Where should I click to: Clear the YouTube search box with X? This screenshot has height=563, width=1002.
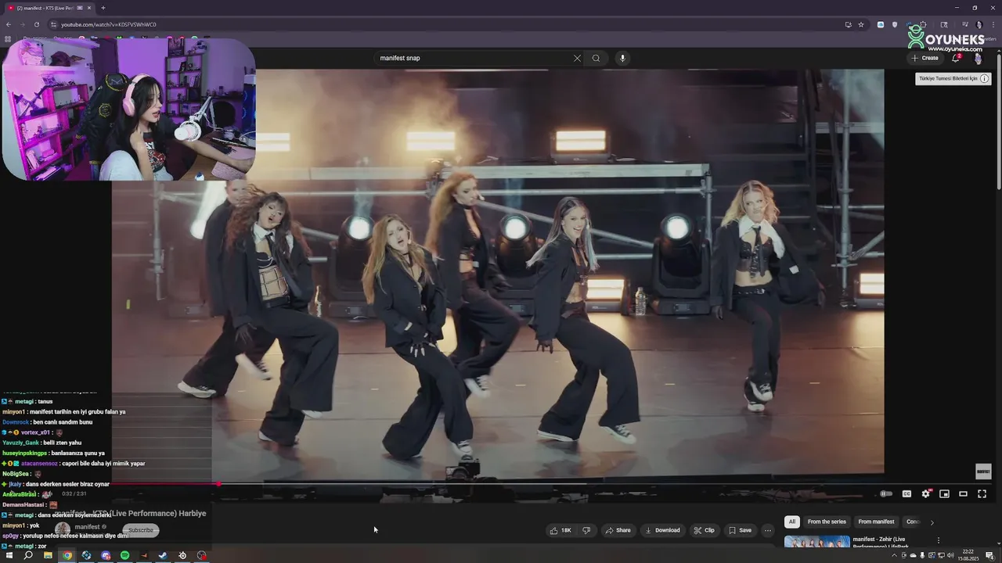tap(577, 58)
